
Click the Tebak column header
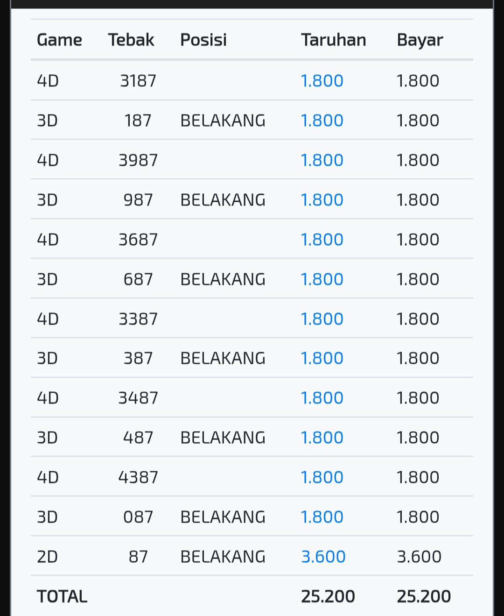click(x=131, y=40)
